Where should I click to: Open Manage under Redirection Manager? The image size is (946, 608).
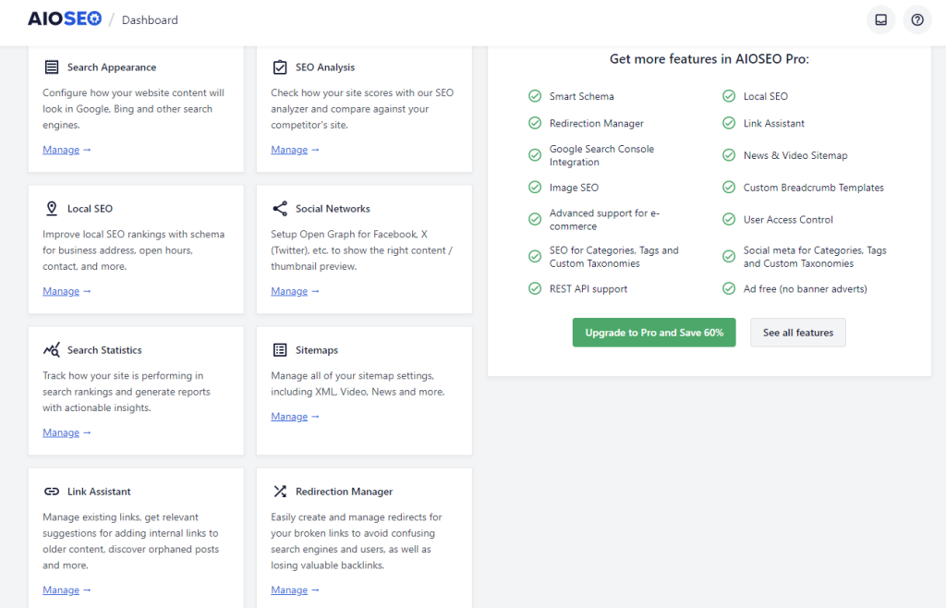tap(289, 590)
